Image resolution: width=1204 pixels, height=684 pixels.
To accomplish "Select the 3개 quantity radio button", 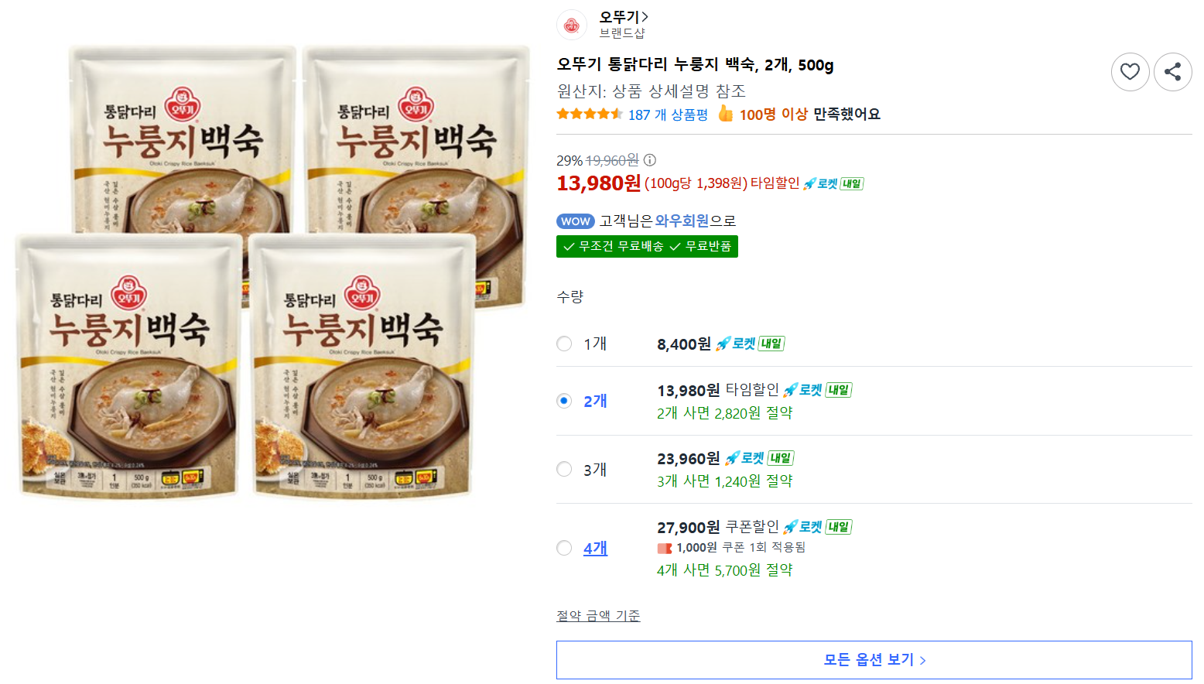I will coord(564,469).
